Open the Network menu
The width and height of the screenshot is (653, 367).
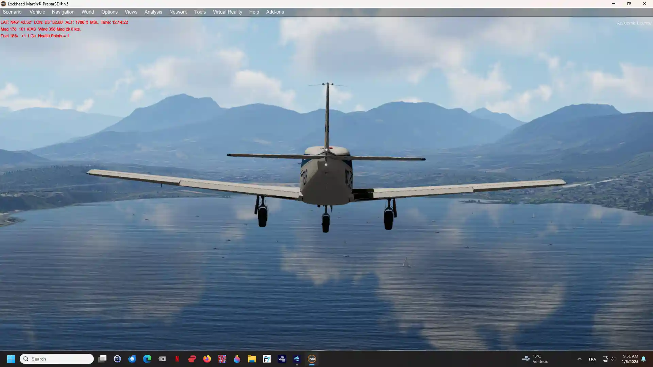point(178,12)
